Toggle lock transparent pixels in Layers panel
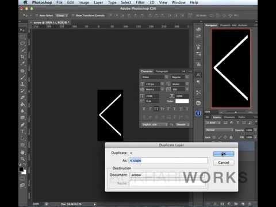276x207 pixels. click(214, 137)
